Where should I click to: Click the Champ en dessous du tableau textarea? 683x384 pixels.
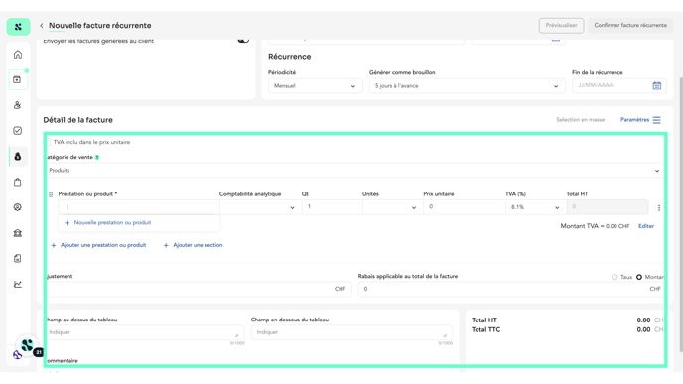click(x=351, y=332)
